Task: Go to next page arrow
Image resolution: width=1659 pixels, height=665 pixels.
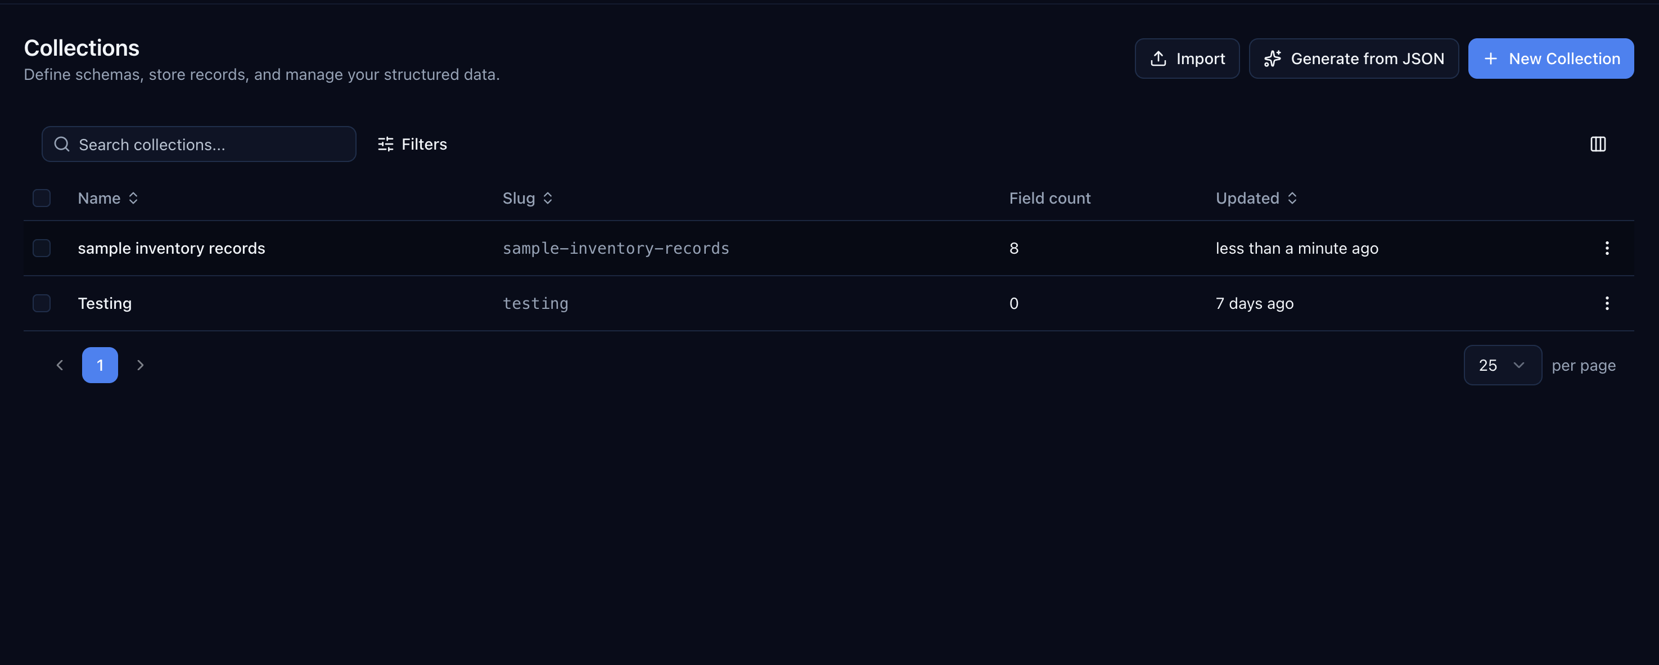Action: click(141, 365)
